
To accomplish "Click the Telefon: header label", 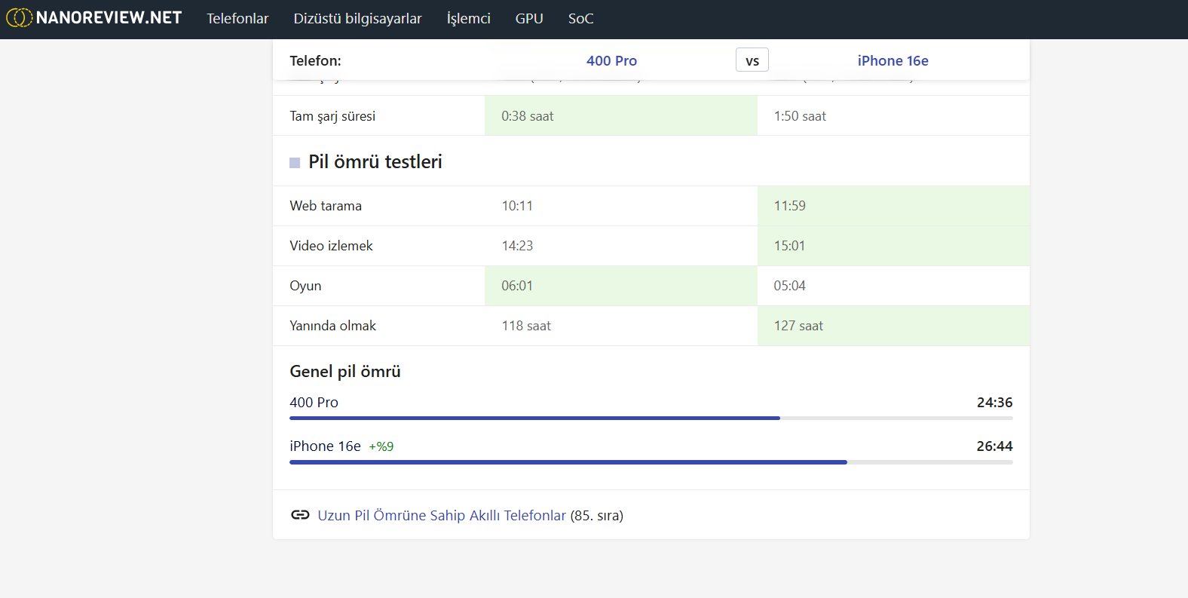I will (x=315, y=61).
